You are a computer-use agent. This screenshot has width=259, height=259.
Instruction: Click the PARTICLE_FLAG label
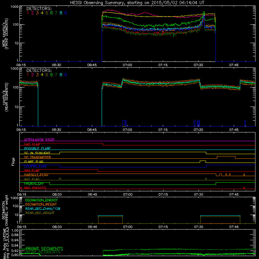pos(36,175)
